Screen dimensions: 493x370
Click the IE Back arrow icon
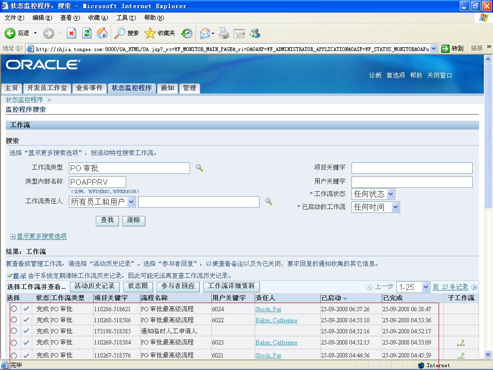pos(10,33)
